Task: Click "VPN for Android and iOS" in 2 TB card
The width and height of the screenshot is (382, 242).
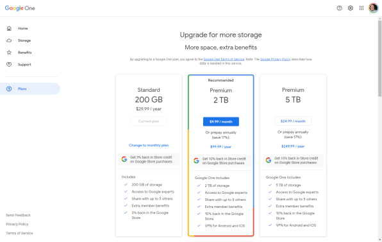Action: (225, 226)
